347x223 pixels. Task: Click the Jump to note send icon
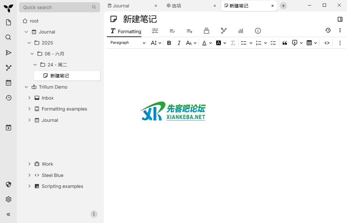(8, 53)
